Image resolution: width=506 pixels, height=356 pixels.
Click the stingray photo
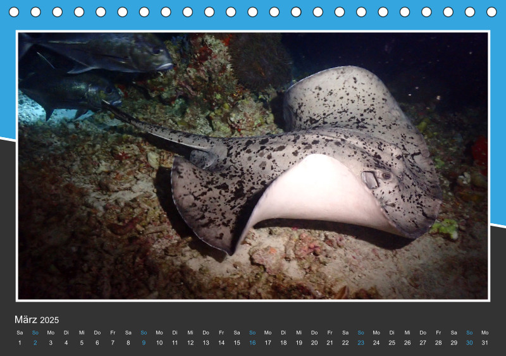pyautogui.click(x=253, y=166)
